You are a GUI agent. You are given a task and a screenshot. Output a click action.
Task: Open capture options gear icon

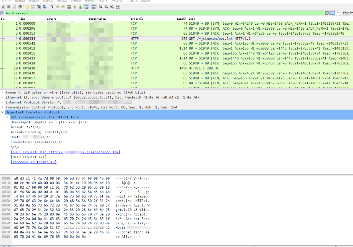pyautogui.click(x=20, y=6)
